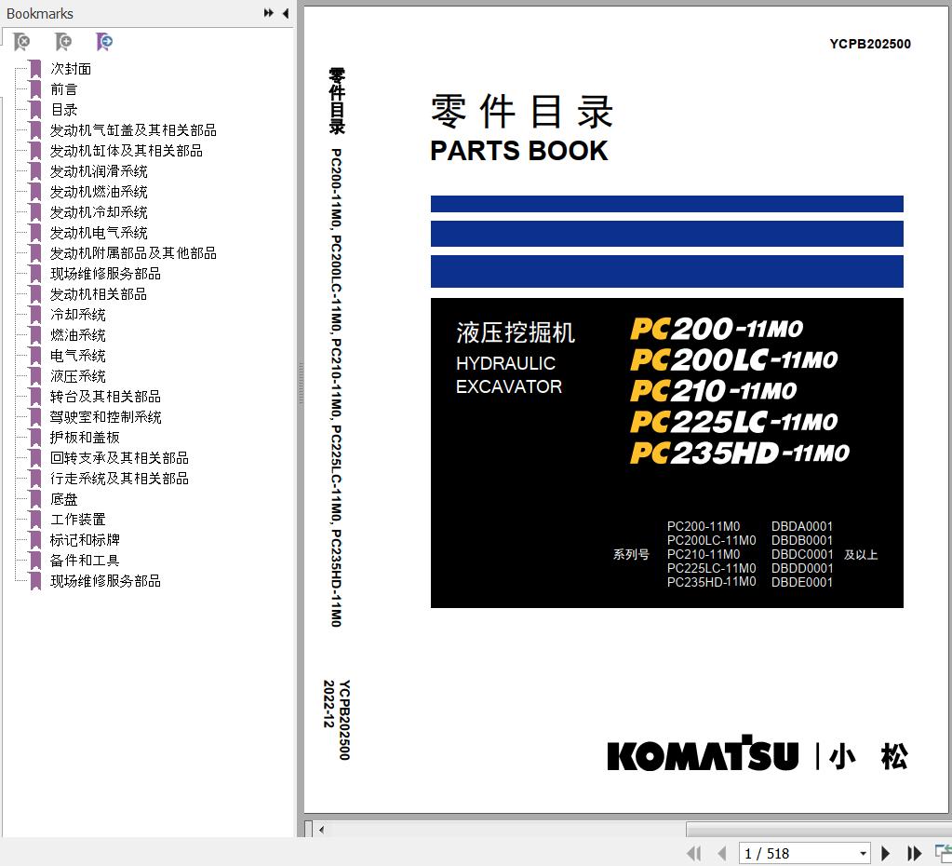952x866 pixels.
Task: Open the page number dropdown arrow
Action: pos(863,853)
